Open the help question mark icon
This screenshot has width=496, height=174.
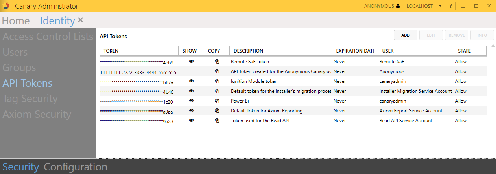tap(451, 6)
